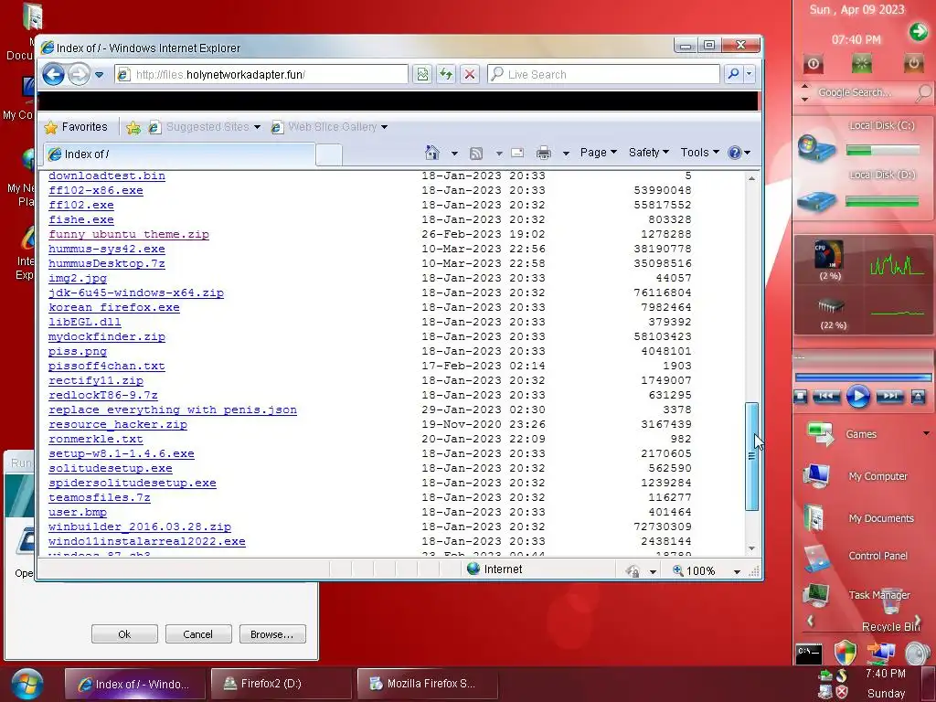Click the Help question mark icon
936x702 pixels.
[734, 153]
